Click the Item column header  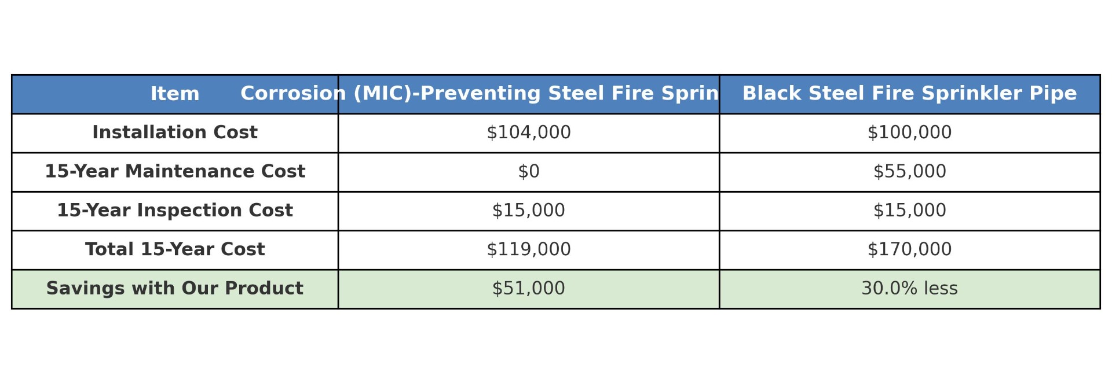coord(175,94)
